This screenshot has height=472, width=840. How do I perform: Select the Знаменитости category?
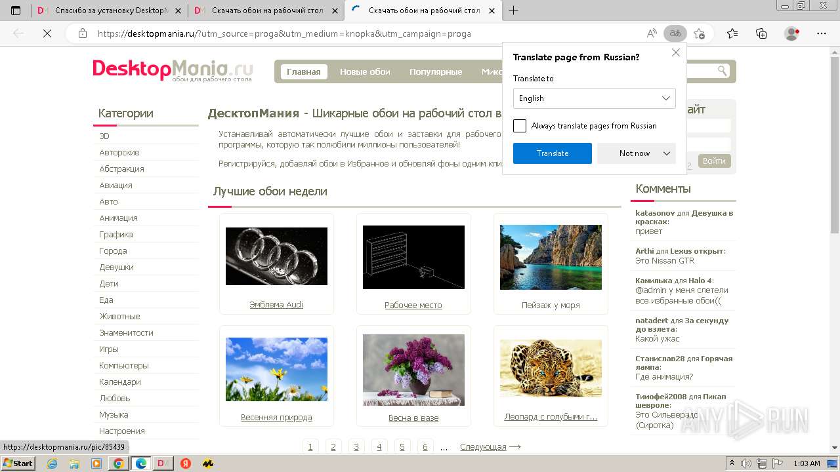point(126,332)
